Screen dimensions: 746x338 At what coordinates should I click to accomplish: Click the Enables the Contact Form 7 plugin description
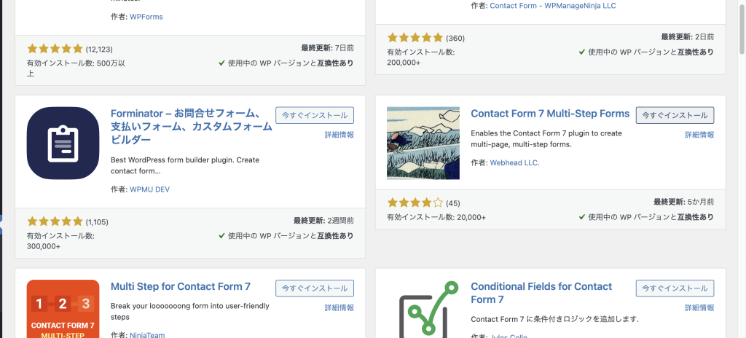tap(546, 138)
